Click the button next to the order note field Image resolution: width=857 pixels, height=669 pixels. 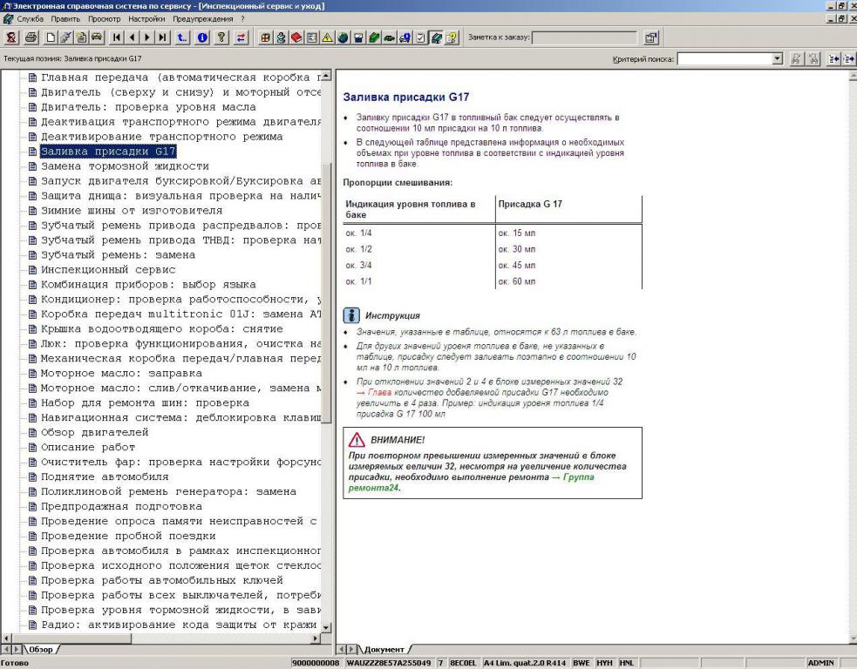[x=650, y=37]
